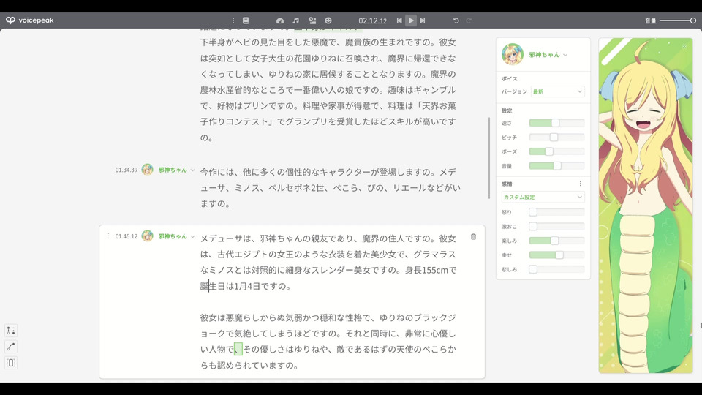This screenshot has height=395, width=702.
Task: Click the avatar on block 01.34.39
Action: click(x=147, y=170)
